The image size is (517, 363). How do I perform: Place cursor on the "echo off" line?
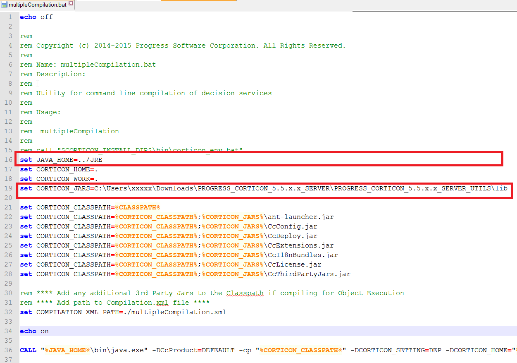[x=36, y=17]
